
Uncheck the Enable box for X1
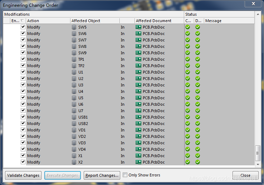pyautogui.click(x=23, y=156)
